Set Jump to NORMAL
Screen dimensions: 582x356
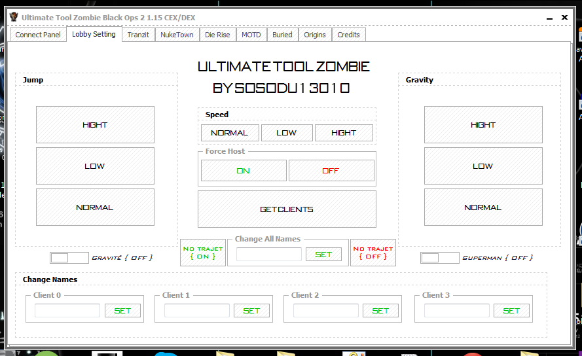(95, 207)
